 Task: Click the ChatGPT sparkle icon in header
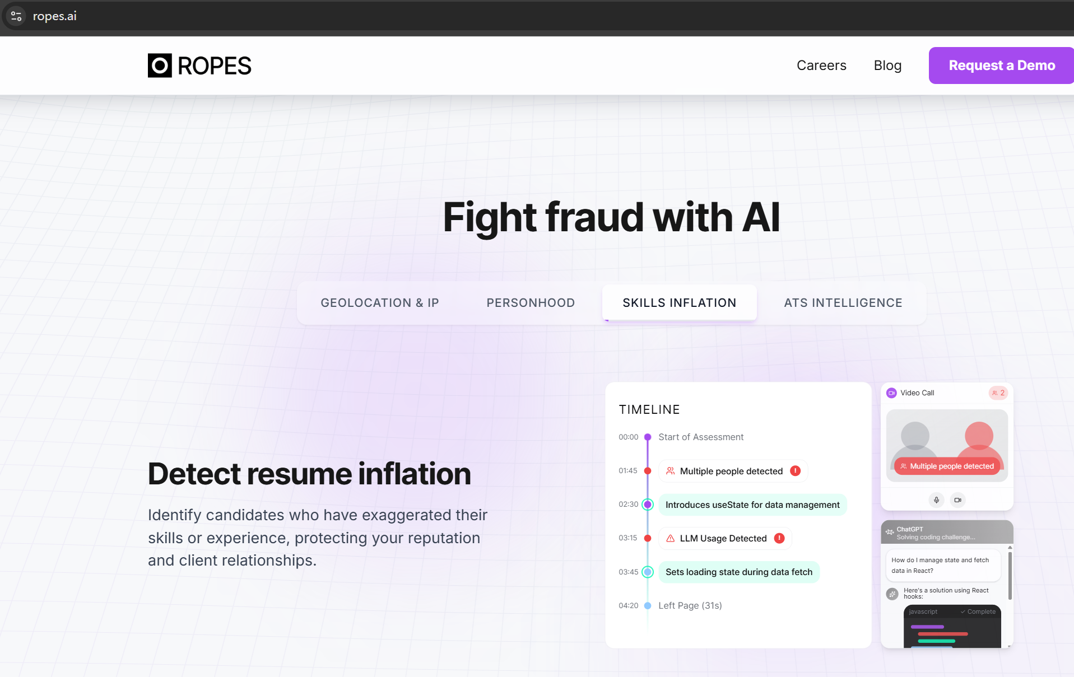[x=890, y=532]
